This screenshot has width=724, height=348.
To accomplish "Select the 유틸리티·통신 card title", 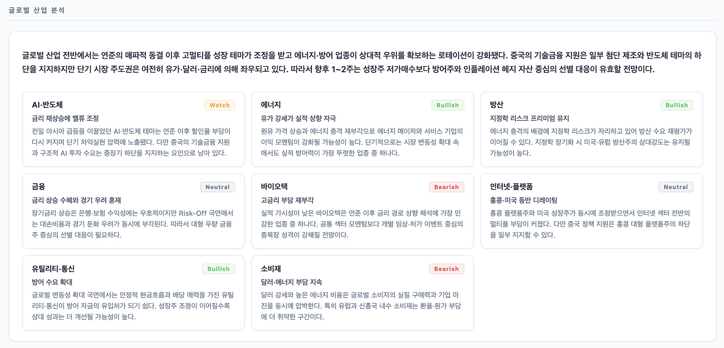I will tap(53, 269).
